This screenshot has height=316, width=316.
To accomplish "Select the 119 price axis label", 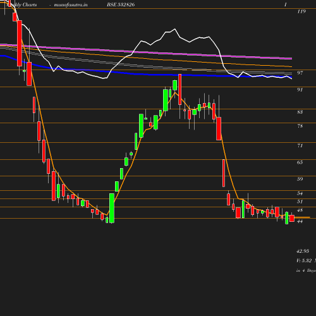I will coord(301,11).
